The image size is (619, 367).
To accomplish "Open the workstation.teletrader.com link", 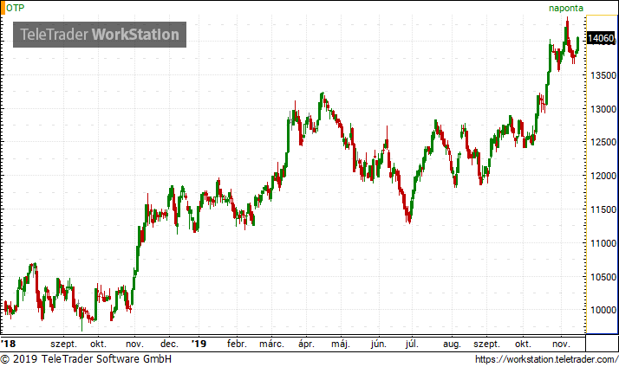I will [x=546, y=359].
